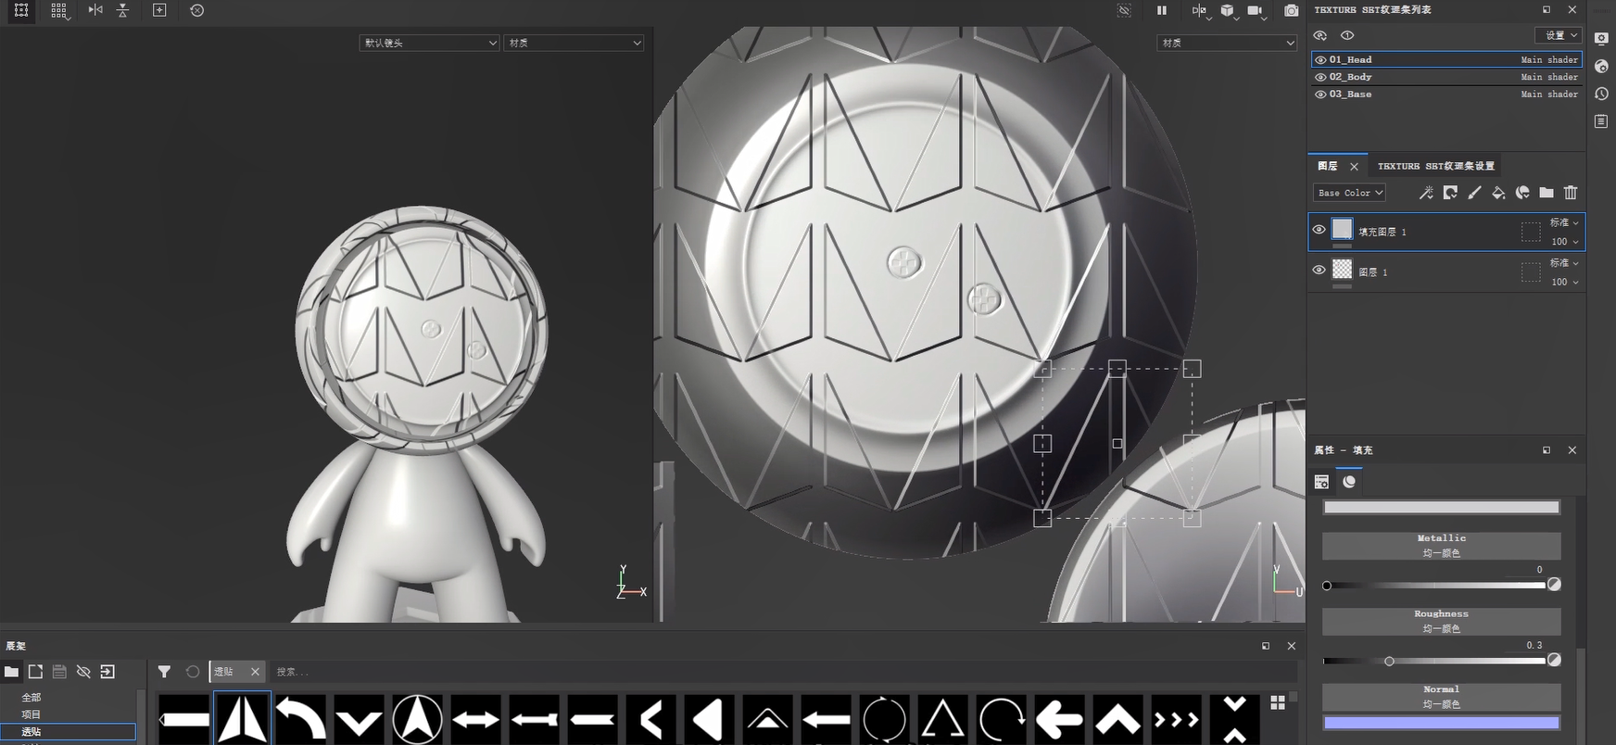Click the add paint layer brush icon
1616x745 pixels.
(1474, 193)
